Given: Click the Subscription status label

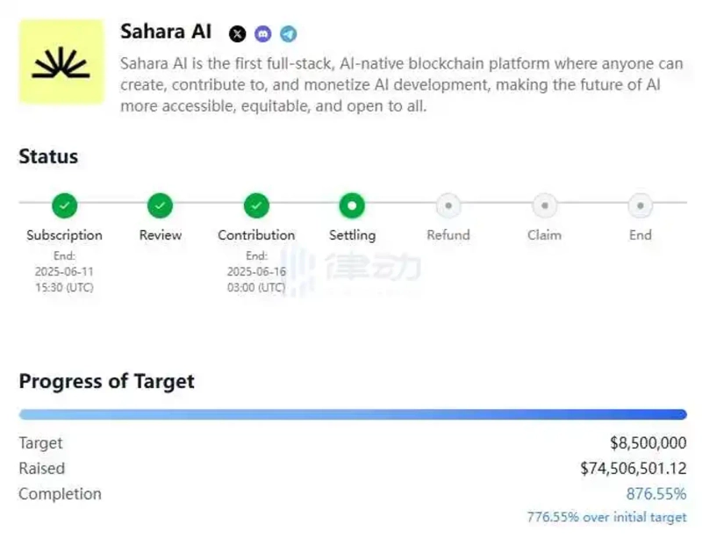Looking at the screenshot, I should click(64, 235).
